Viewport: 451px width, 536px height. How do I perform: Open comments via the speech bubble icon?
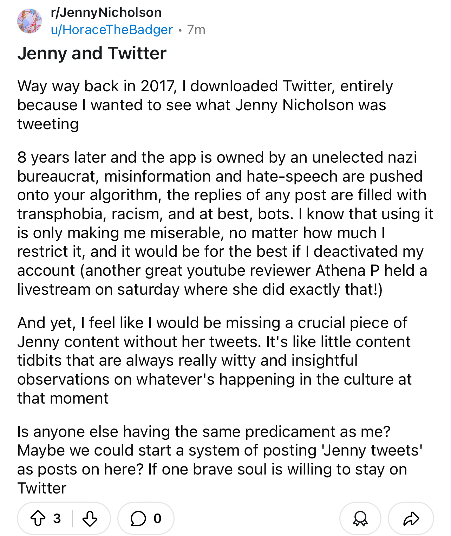click(x=138, y=518)
